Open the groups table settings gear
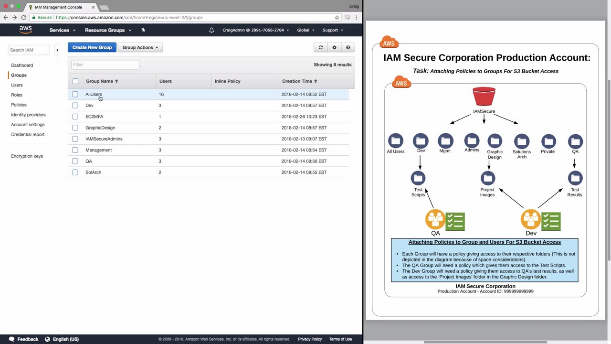This screenshot has height=344, width=611. point(334,47)
